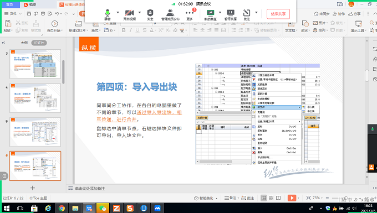This screenshot has height=213, width=377.
Task: Open the 新建幻灯片 new slide dropdown
Action: click(x=78, y=30)
